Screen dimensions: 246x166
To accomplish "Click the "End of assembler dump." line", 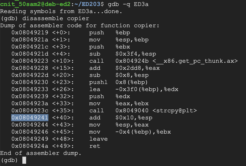I will coord(41,153).
